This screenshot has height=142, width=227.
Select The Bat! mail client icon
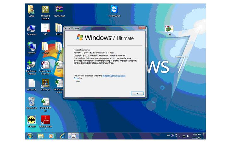32,121
